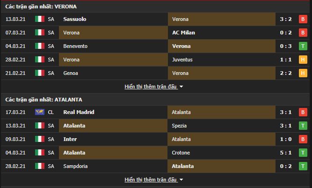Viewport: 312px width, 188px height.
Task: Click the green T badge for Benevento vs Verona
Action: [x=303, y=46]
